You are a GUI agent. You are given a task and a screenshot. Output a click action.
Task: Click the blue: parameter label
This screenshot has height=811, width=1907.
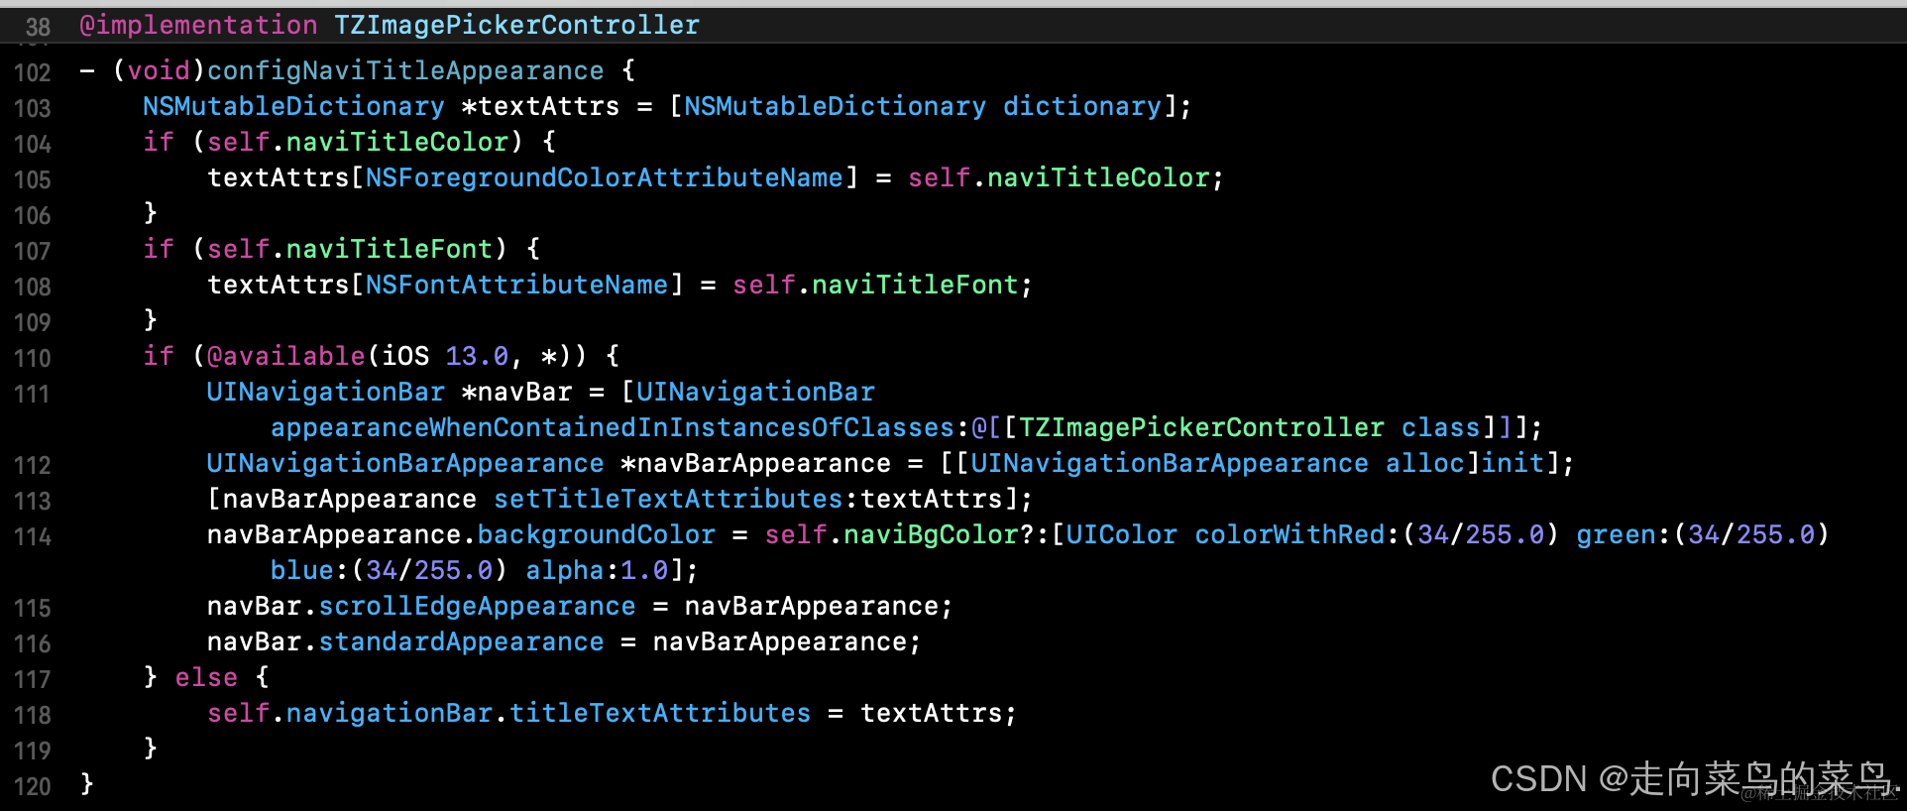click(x=310, y=570)
